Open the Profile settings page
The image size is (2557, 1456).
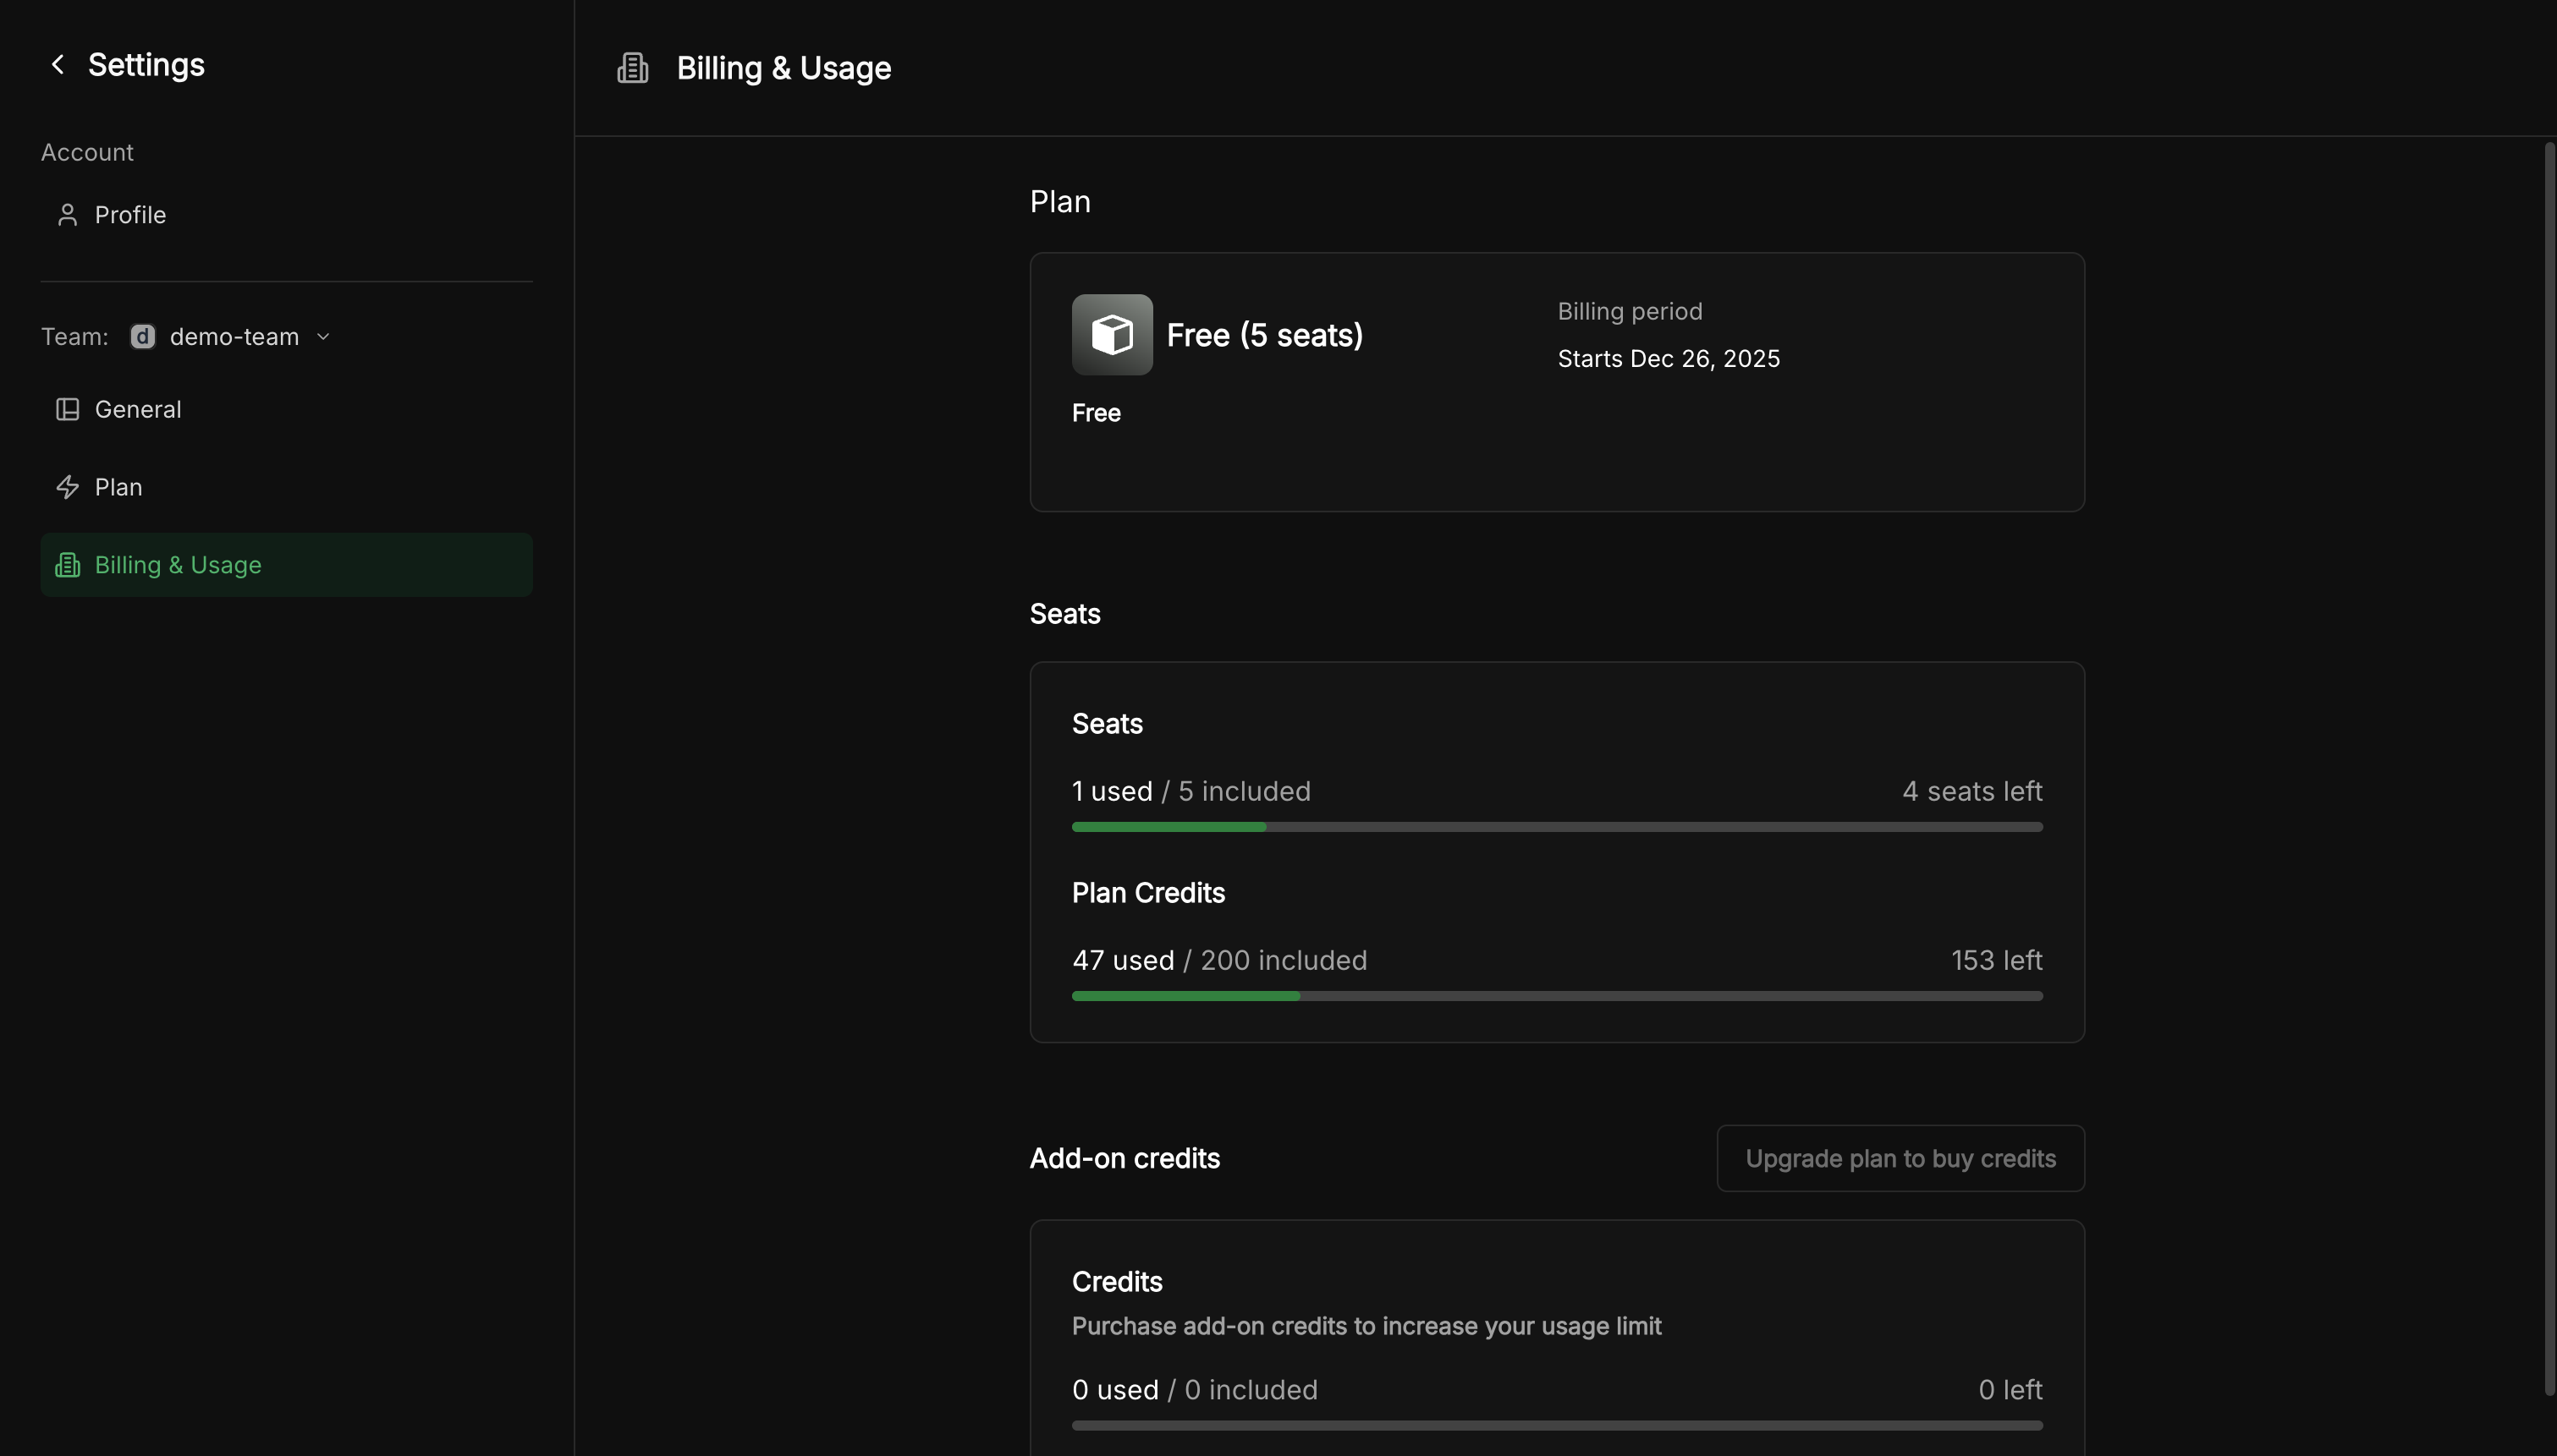(x=130, y=215)
